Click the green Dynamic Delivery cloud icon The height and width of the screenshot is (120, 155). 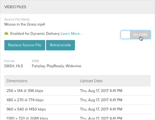click(x=7, y=33)
